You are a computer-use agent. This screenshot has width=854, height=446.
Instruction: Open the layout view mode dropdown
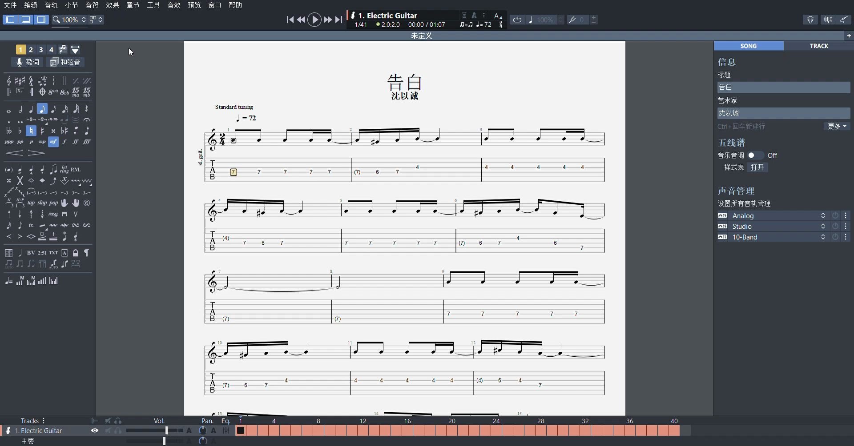coord(96,20)
